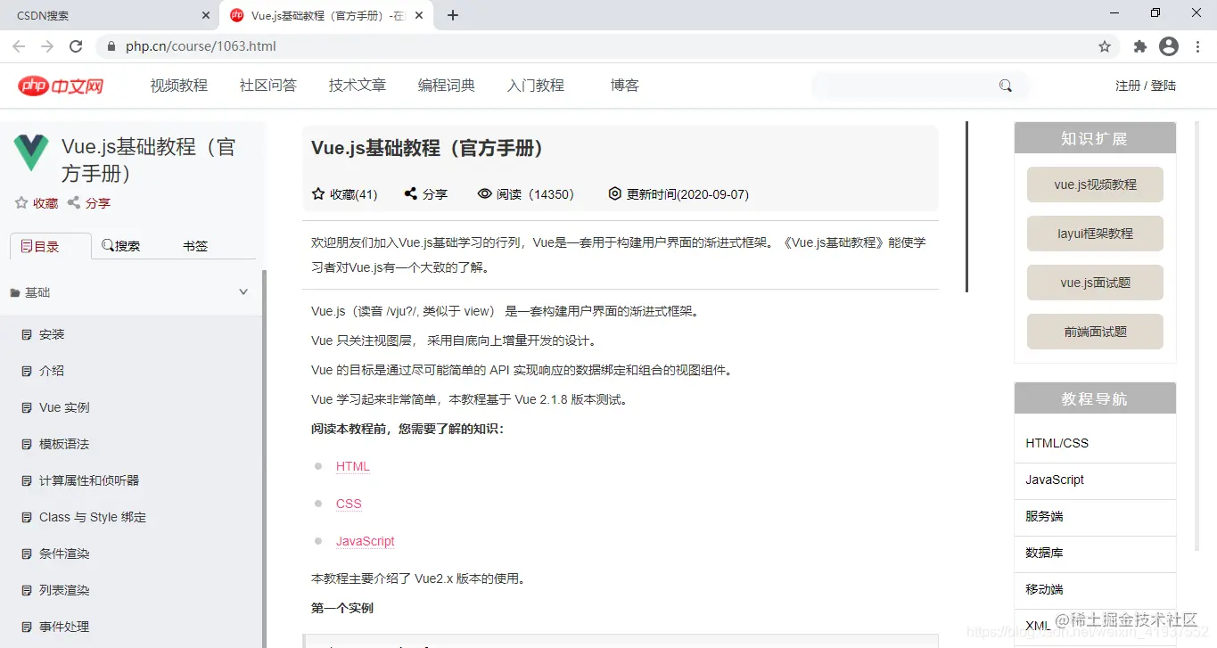This screenshot has width=1217, height=648.
Task: Click the browser back arrow
Action: [x=20, y=46]
